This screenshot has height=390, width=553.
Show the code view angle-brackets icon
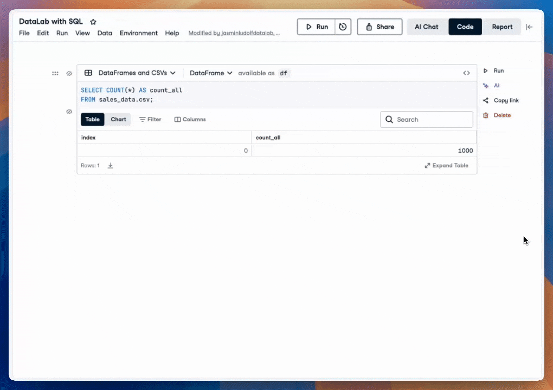[467, 73]
